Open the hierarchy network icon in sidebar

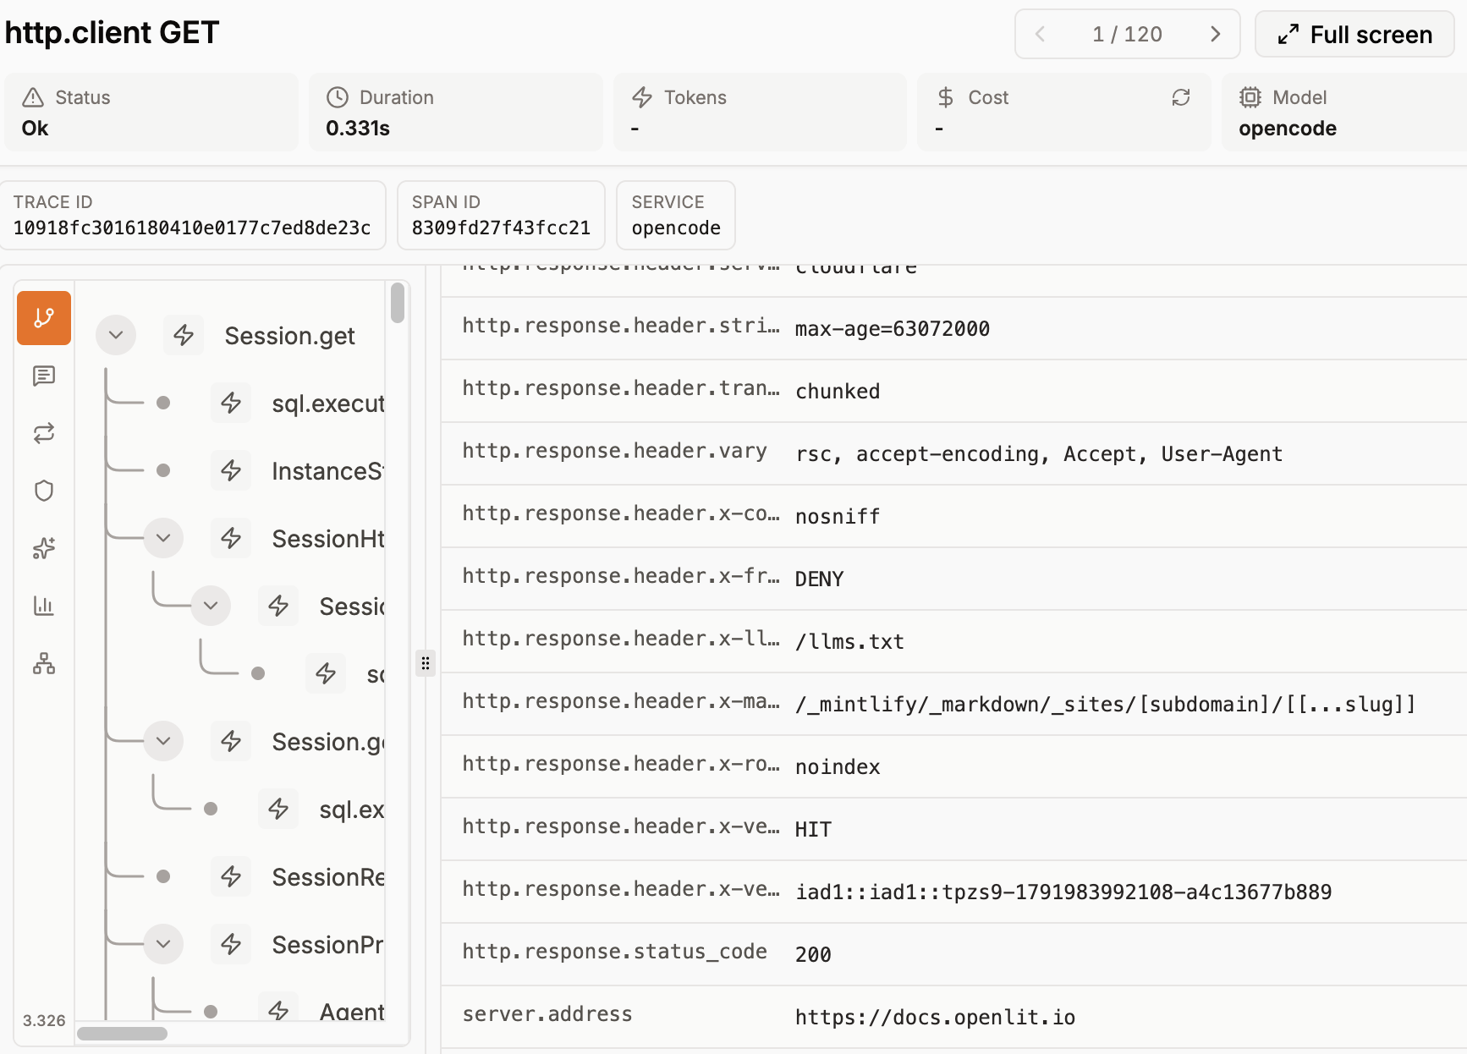point(44,663)
